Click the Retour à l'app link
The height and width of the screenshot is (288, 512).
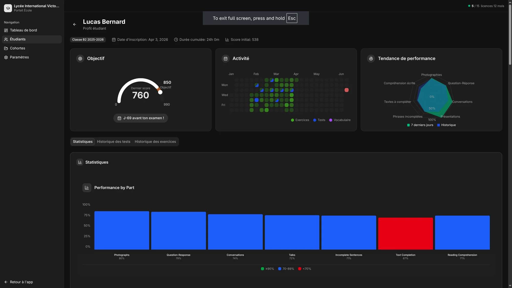click(18, 282)
